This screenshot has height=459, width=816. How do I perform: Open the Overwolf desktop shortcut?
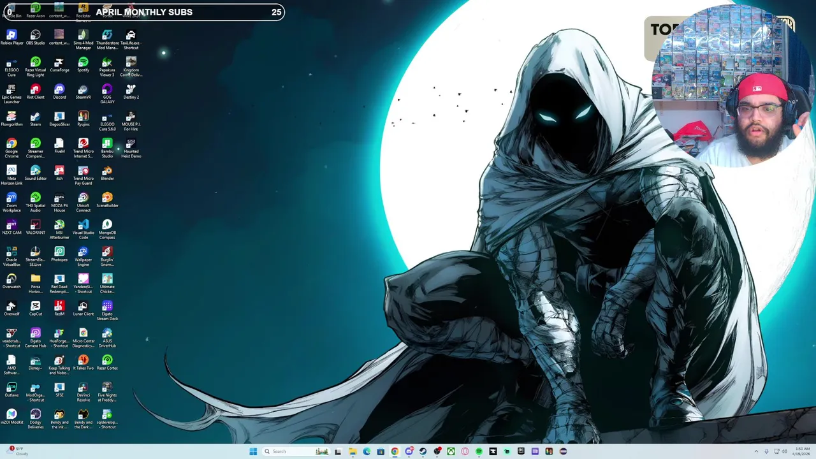[x=11, y=309]
